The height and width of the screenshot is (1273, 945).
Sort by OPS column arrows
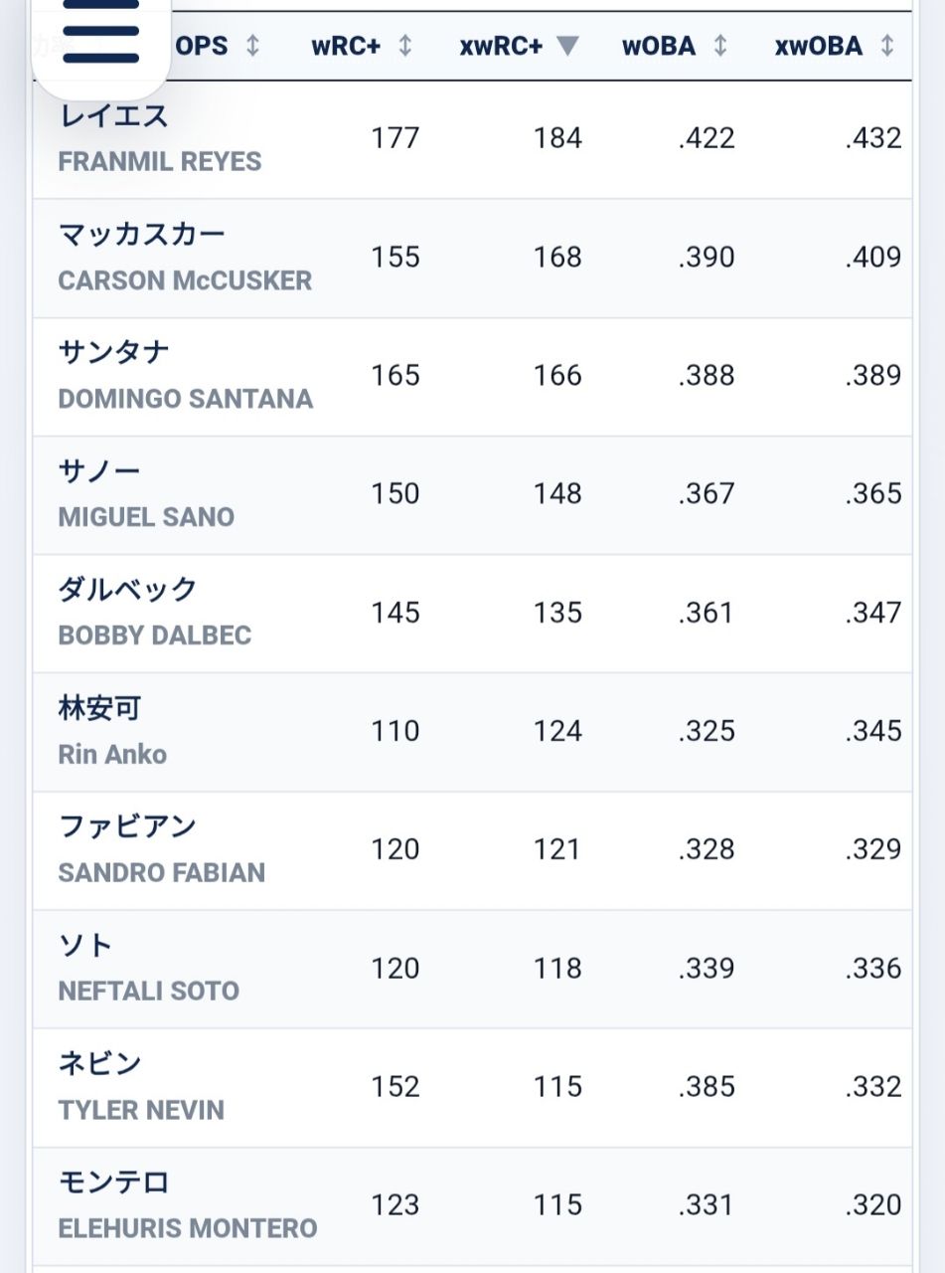tap(253, 46)
